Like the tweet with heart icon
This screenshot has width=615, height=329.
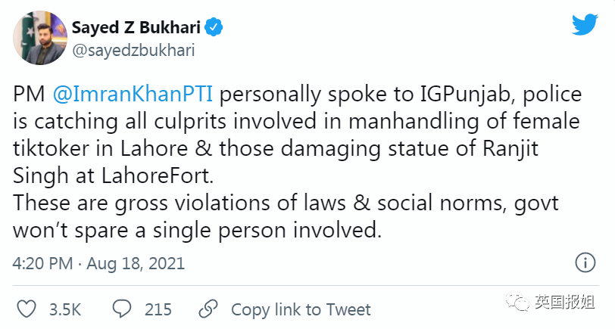(27, 309)
